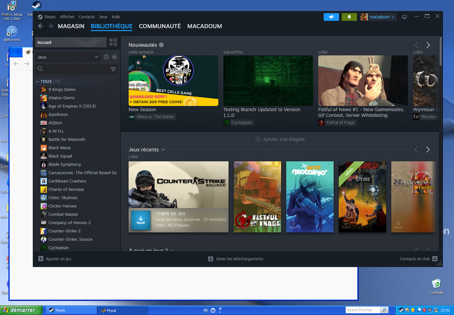Click the Accueil home button
This screenshot has height=315, width=454.
point(71,42)
